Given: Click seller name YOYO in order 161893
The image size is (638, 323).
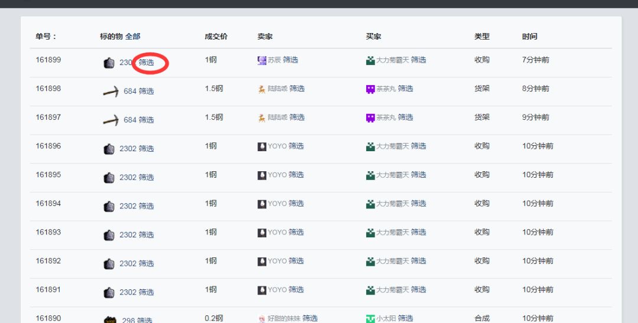Looking at the screenshot, I should click(278, 232).
